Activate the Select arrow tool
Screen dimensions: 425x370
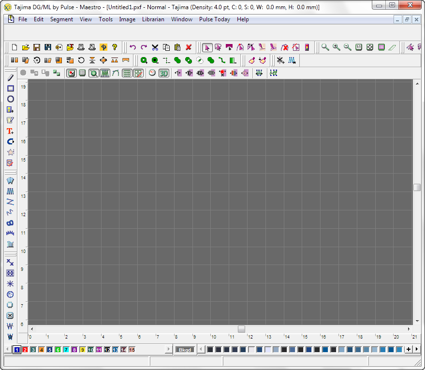(x=207, y=47)
